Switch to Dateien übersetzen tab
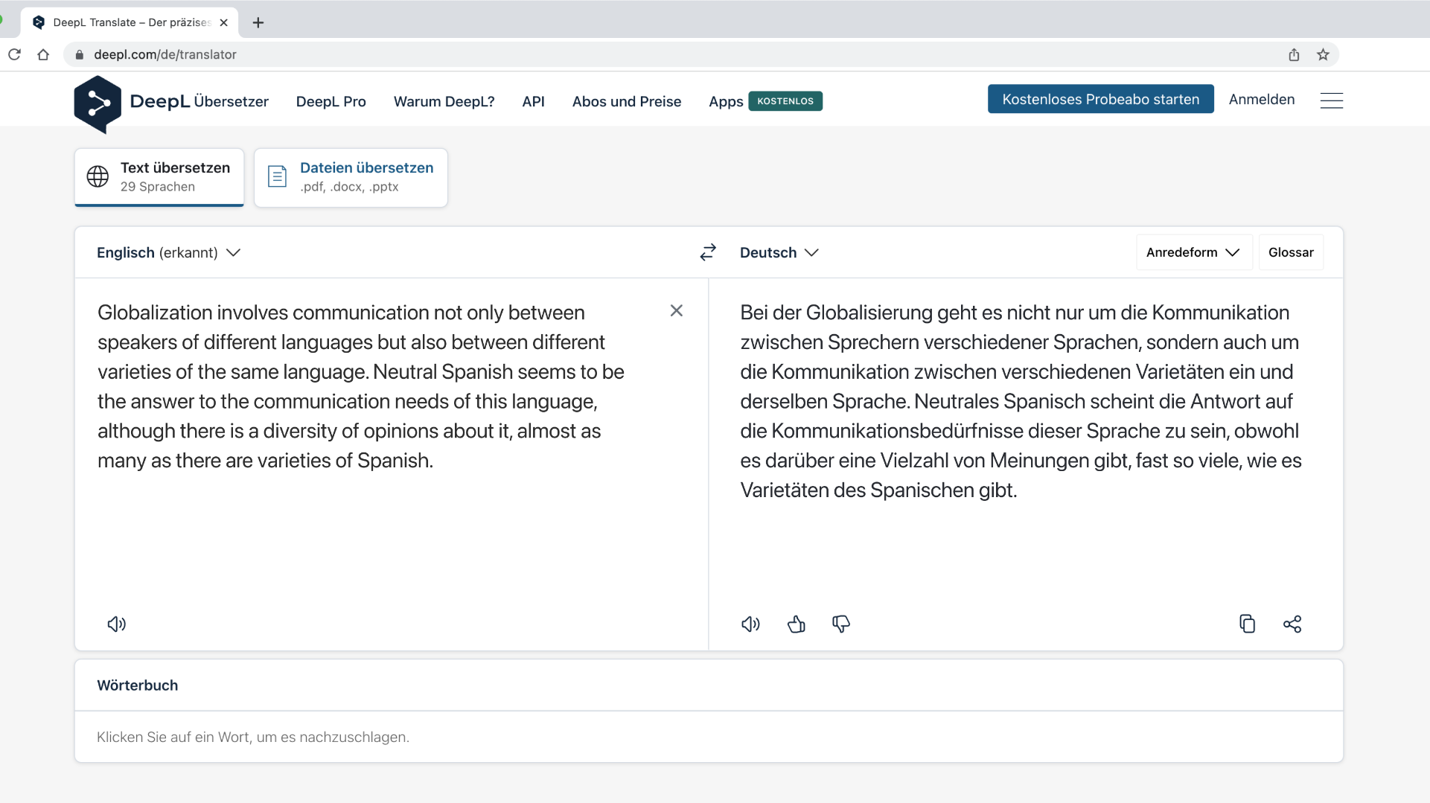1430x803 pixels. coord(351,177)
